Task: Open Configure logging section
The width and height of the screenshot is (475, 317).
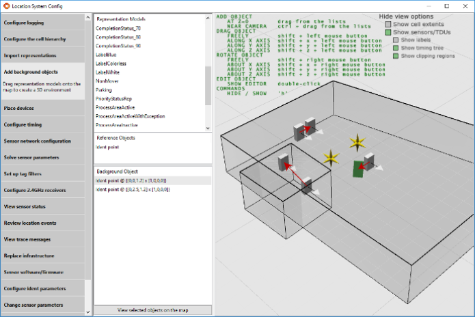Action: (43, 23)
